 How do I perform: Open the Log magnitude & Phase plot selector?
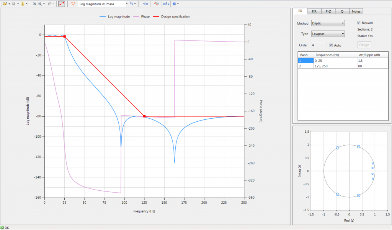[x=103, y=3]
